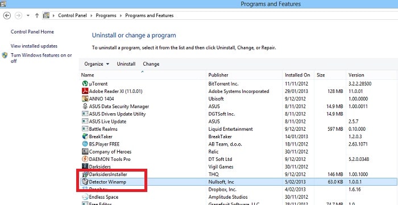
Task: Click the Adobe Reader XI icon
Action: click(x=85, y=91)
